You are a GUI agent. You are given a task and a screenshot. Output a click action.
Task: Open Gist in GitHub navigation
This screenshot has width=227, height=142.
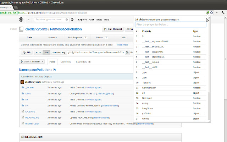click(92, 20)
